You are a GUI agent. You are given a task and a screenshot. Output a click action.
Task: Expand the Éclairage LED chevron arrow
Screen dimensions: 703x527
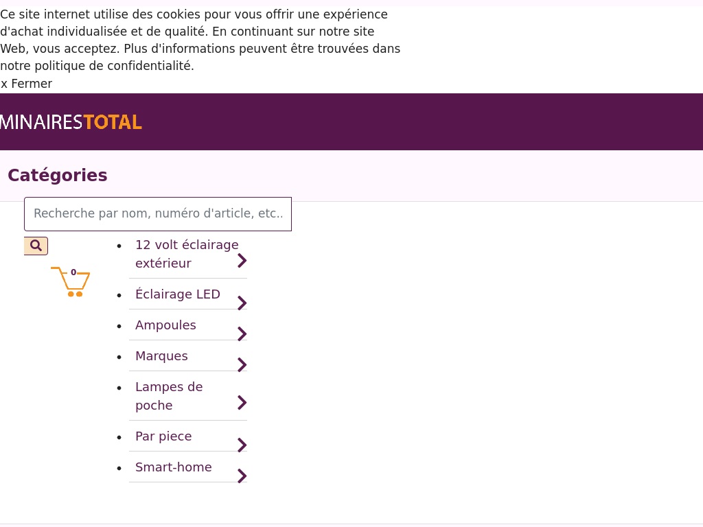(x=242, y=303)
